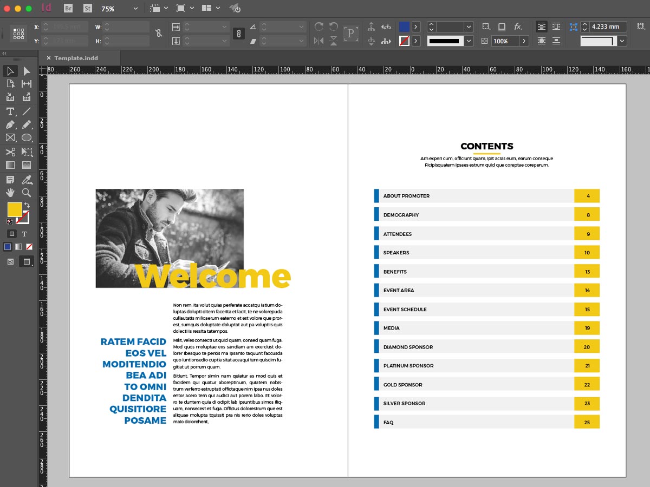This screenshot has height=487, width=650.
Task: Toggle wrap around bounding box
Action: (x=556, y=27)
